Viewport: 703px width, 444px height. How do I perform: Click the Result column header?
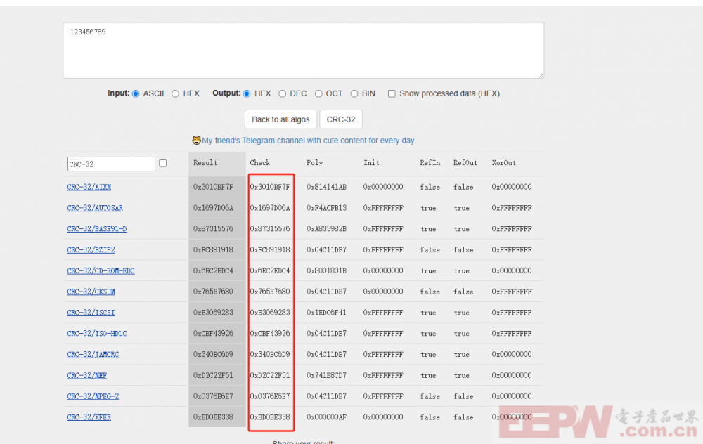(205, 163)
